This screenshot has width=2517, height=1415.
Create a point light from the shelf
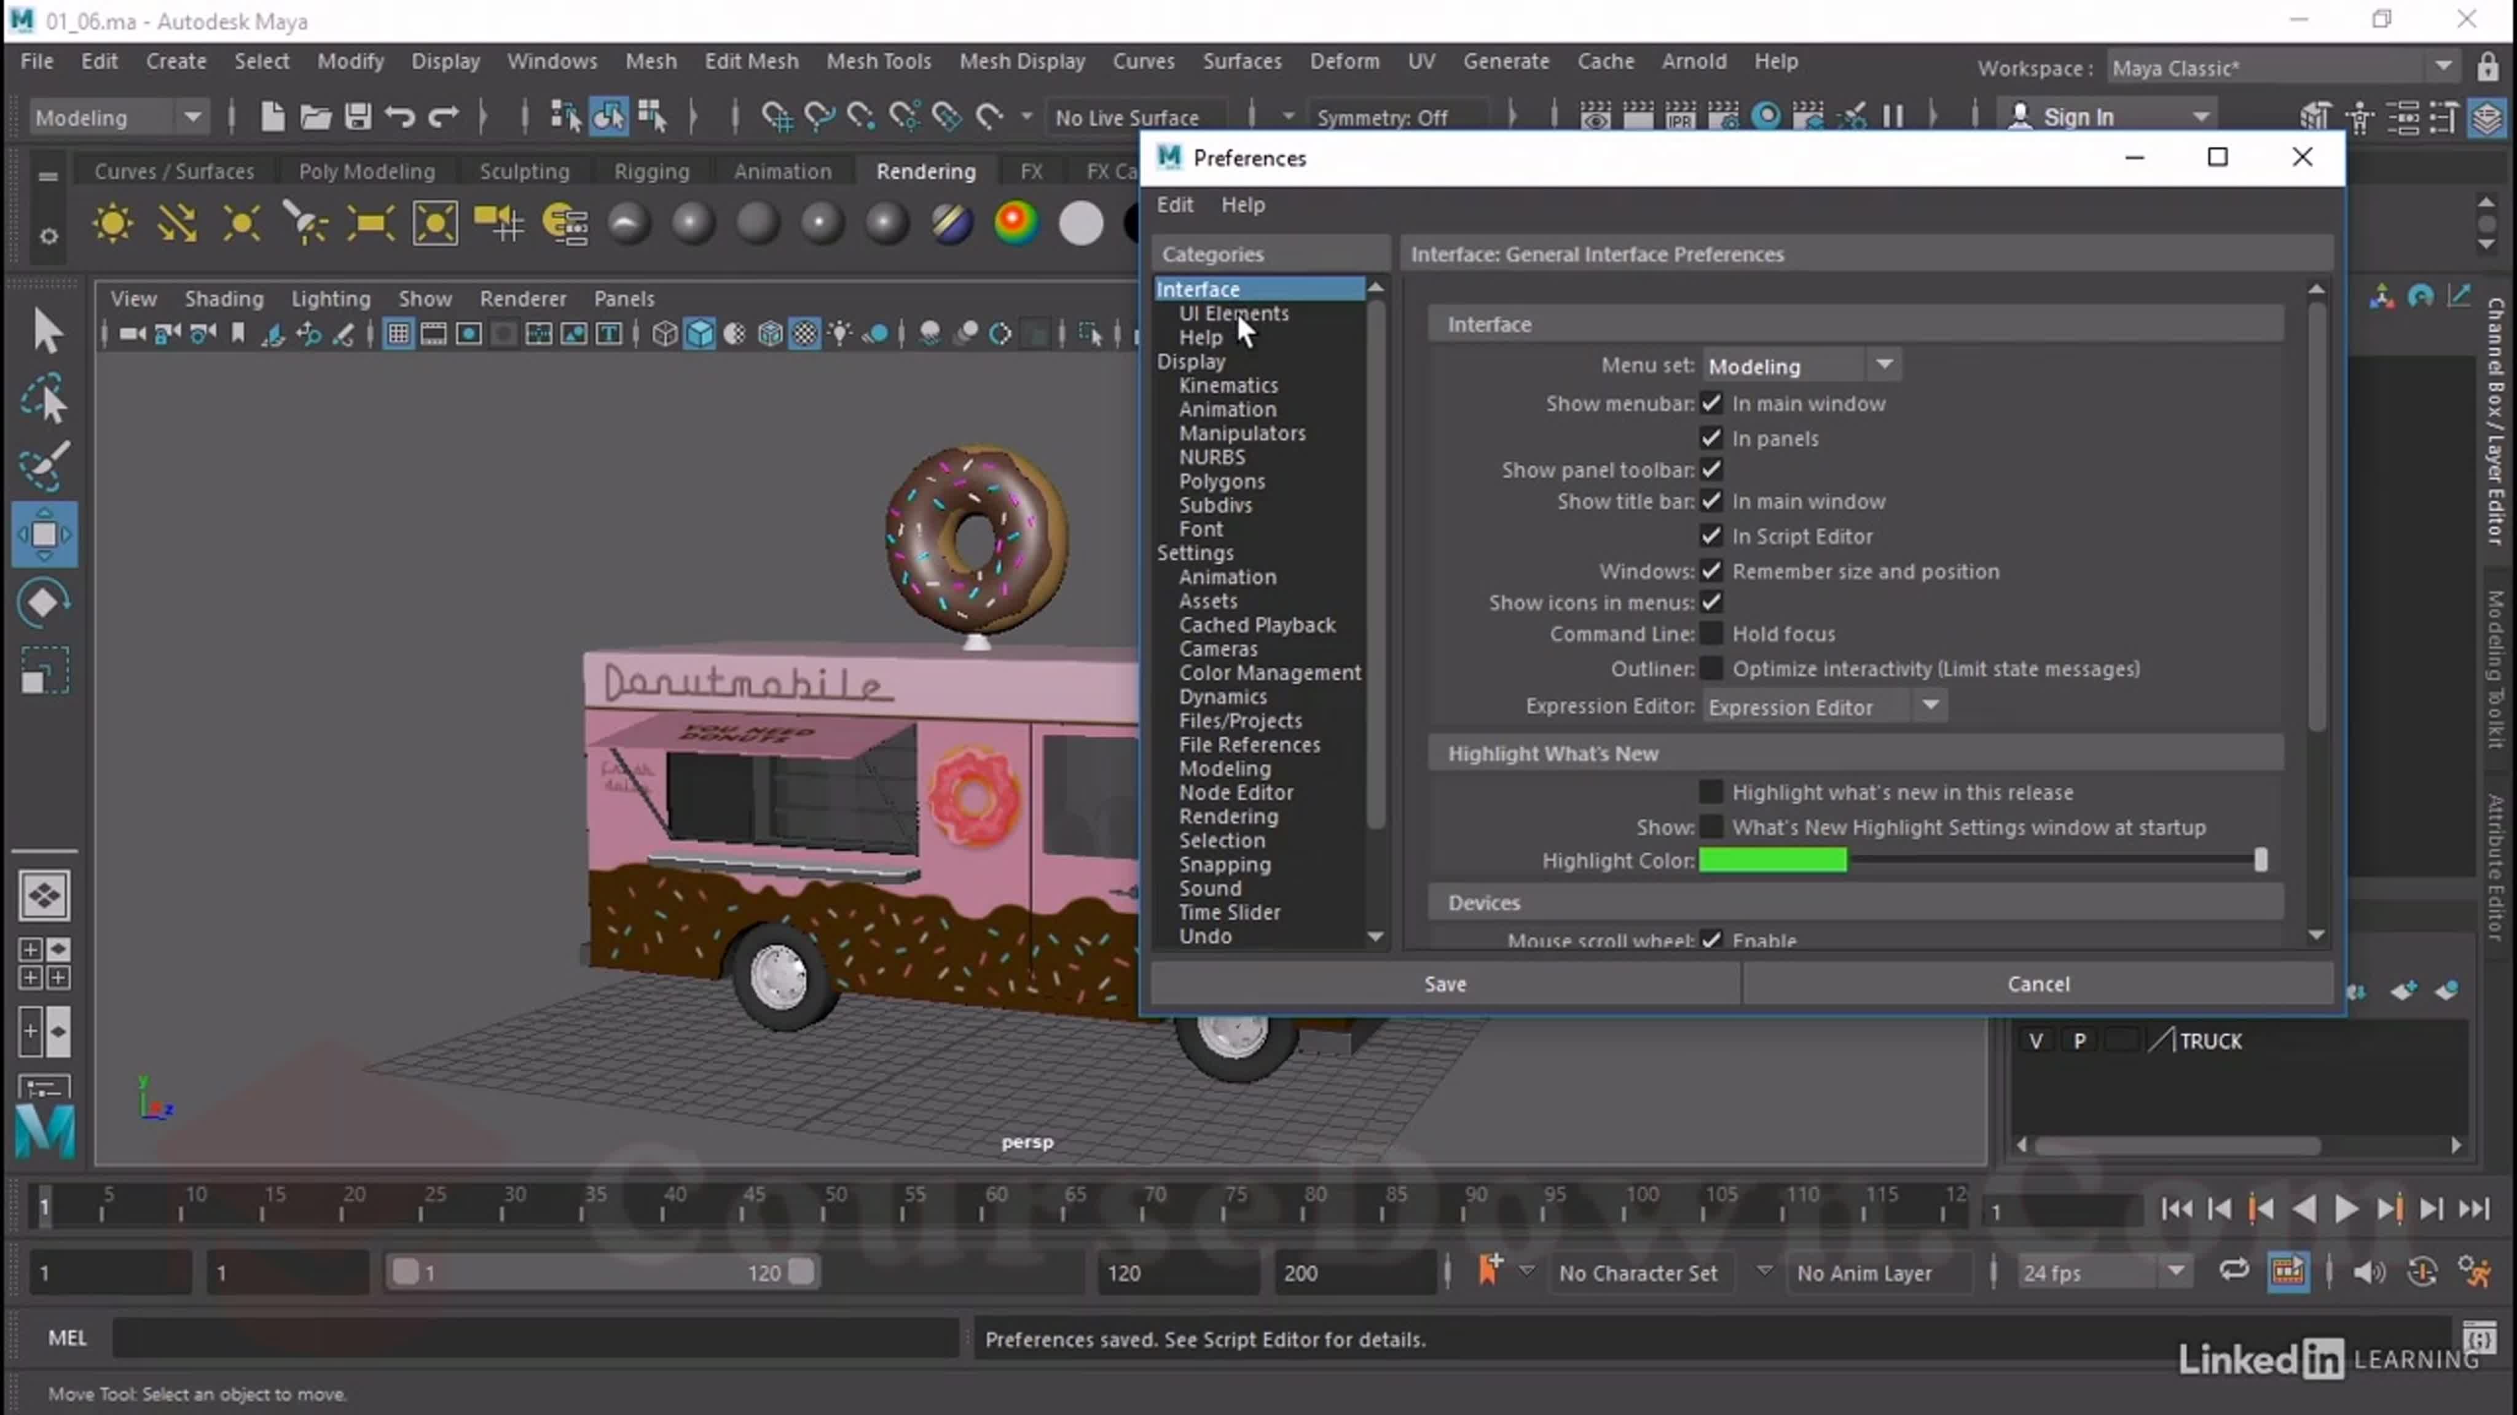pos(241,224)
